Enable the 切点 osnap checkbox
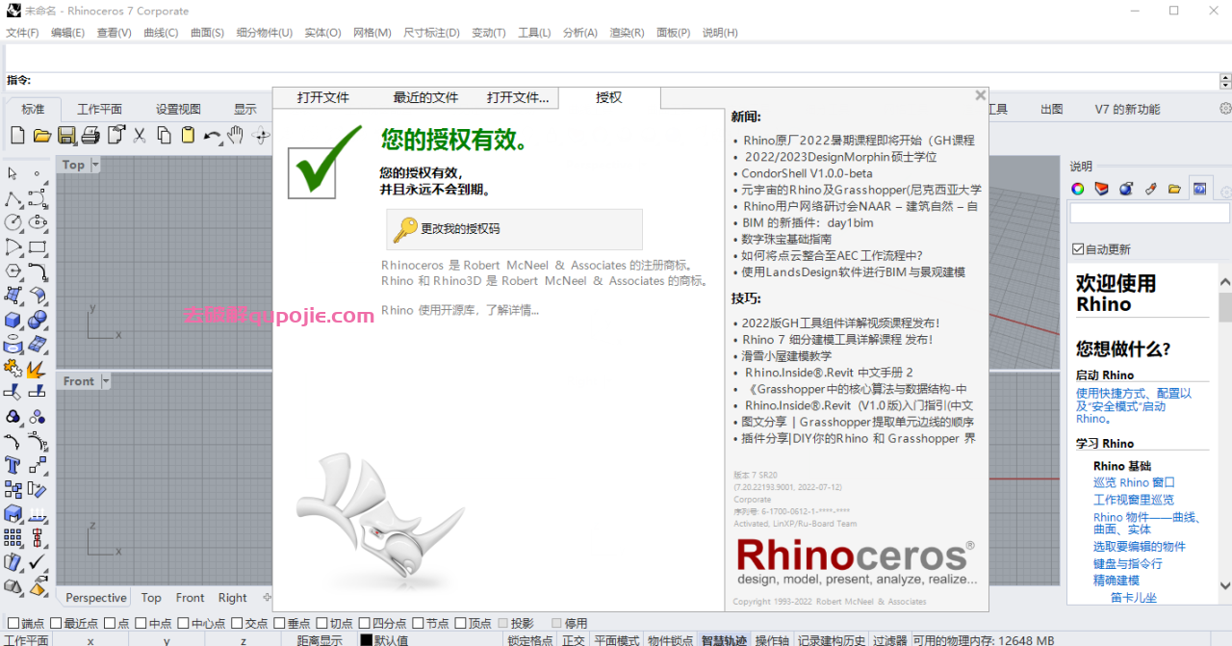The image size is (1232, 646). (x=321, y=624)
